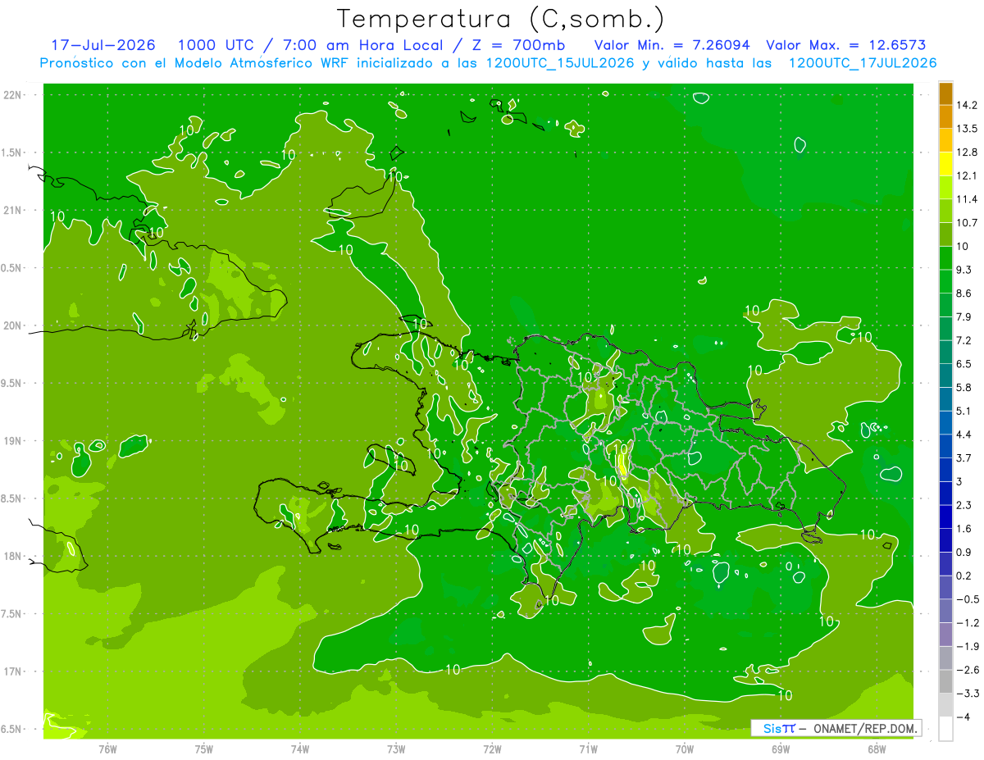Click the "0.2" color scale value
This screenshot has height=760, width=984.
click(964, 576)
